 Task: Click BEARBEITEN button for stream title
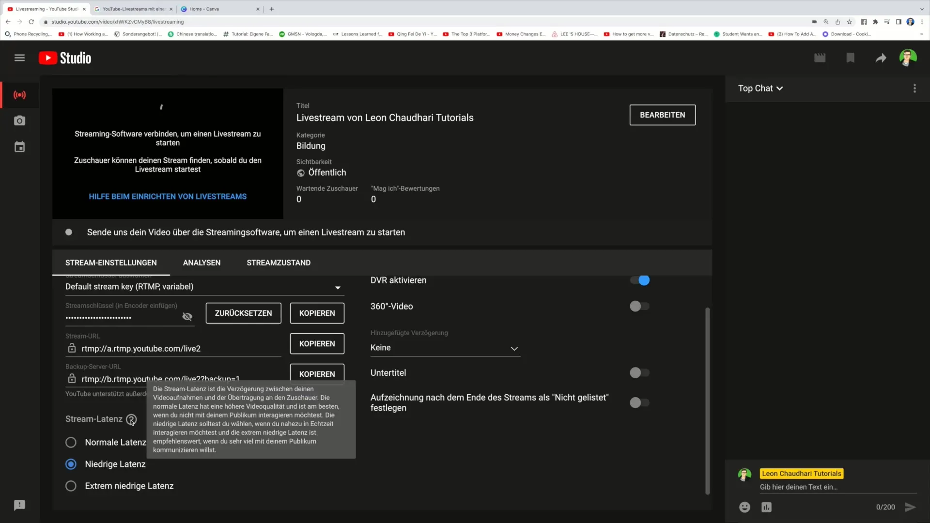tap(662, 115)
